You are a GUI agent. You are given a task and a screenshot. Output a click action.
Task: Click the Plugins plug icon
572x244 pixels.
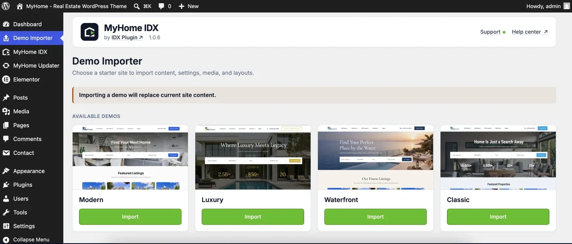coord(6,185)
